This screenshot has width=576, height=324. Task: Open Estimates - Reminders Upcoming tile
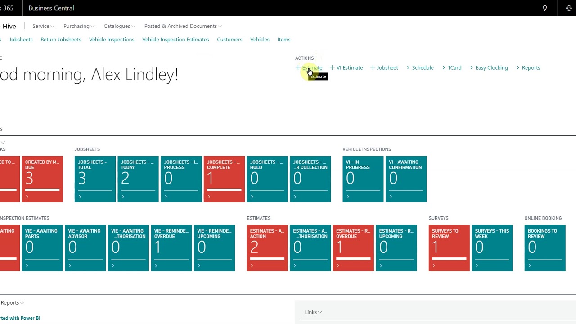pyautogui.click(x=396, y=248)
